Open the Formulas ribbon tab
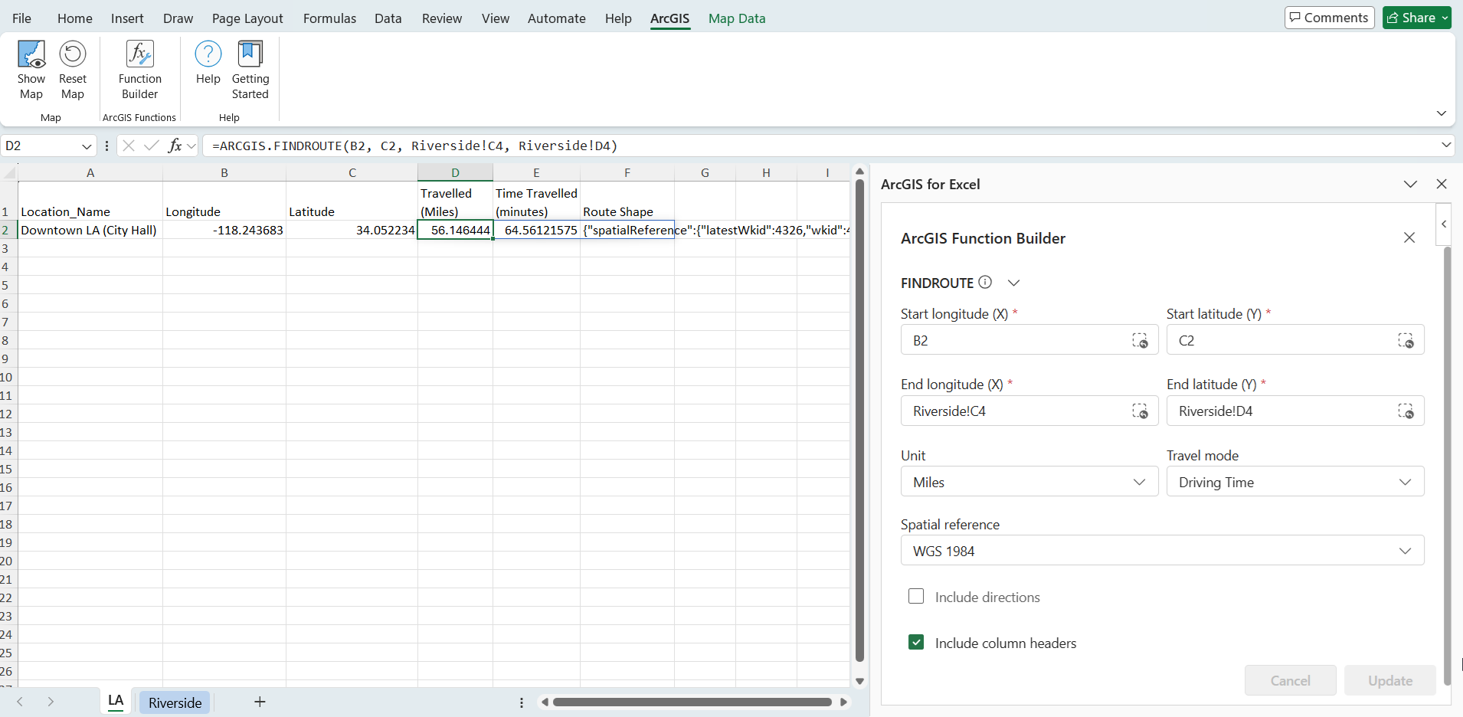Image resolution: width=1463 pixels, height=717 pixels. (x=329, y=18)
